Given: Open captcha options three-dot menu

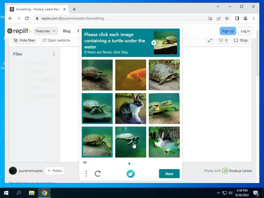Looking at the screenshot, I should click(86, 174).
